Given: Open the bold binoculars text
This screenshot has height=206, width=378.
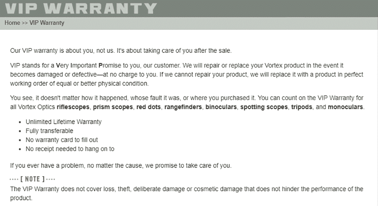Looking at the screenshot, I should coord(221,107).
